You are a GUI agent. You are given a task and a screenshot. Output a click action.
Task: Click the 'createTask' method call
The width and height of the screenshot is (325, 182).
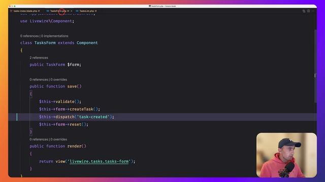tap(81, 109)
